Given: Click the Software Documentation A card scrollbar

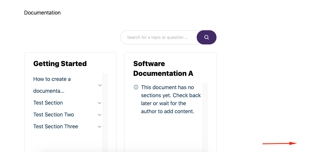Looking at the screenshot, I should (x=205, y=118).
